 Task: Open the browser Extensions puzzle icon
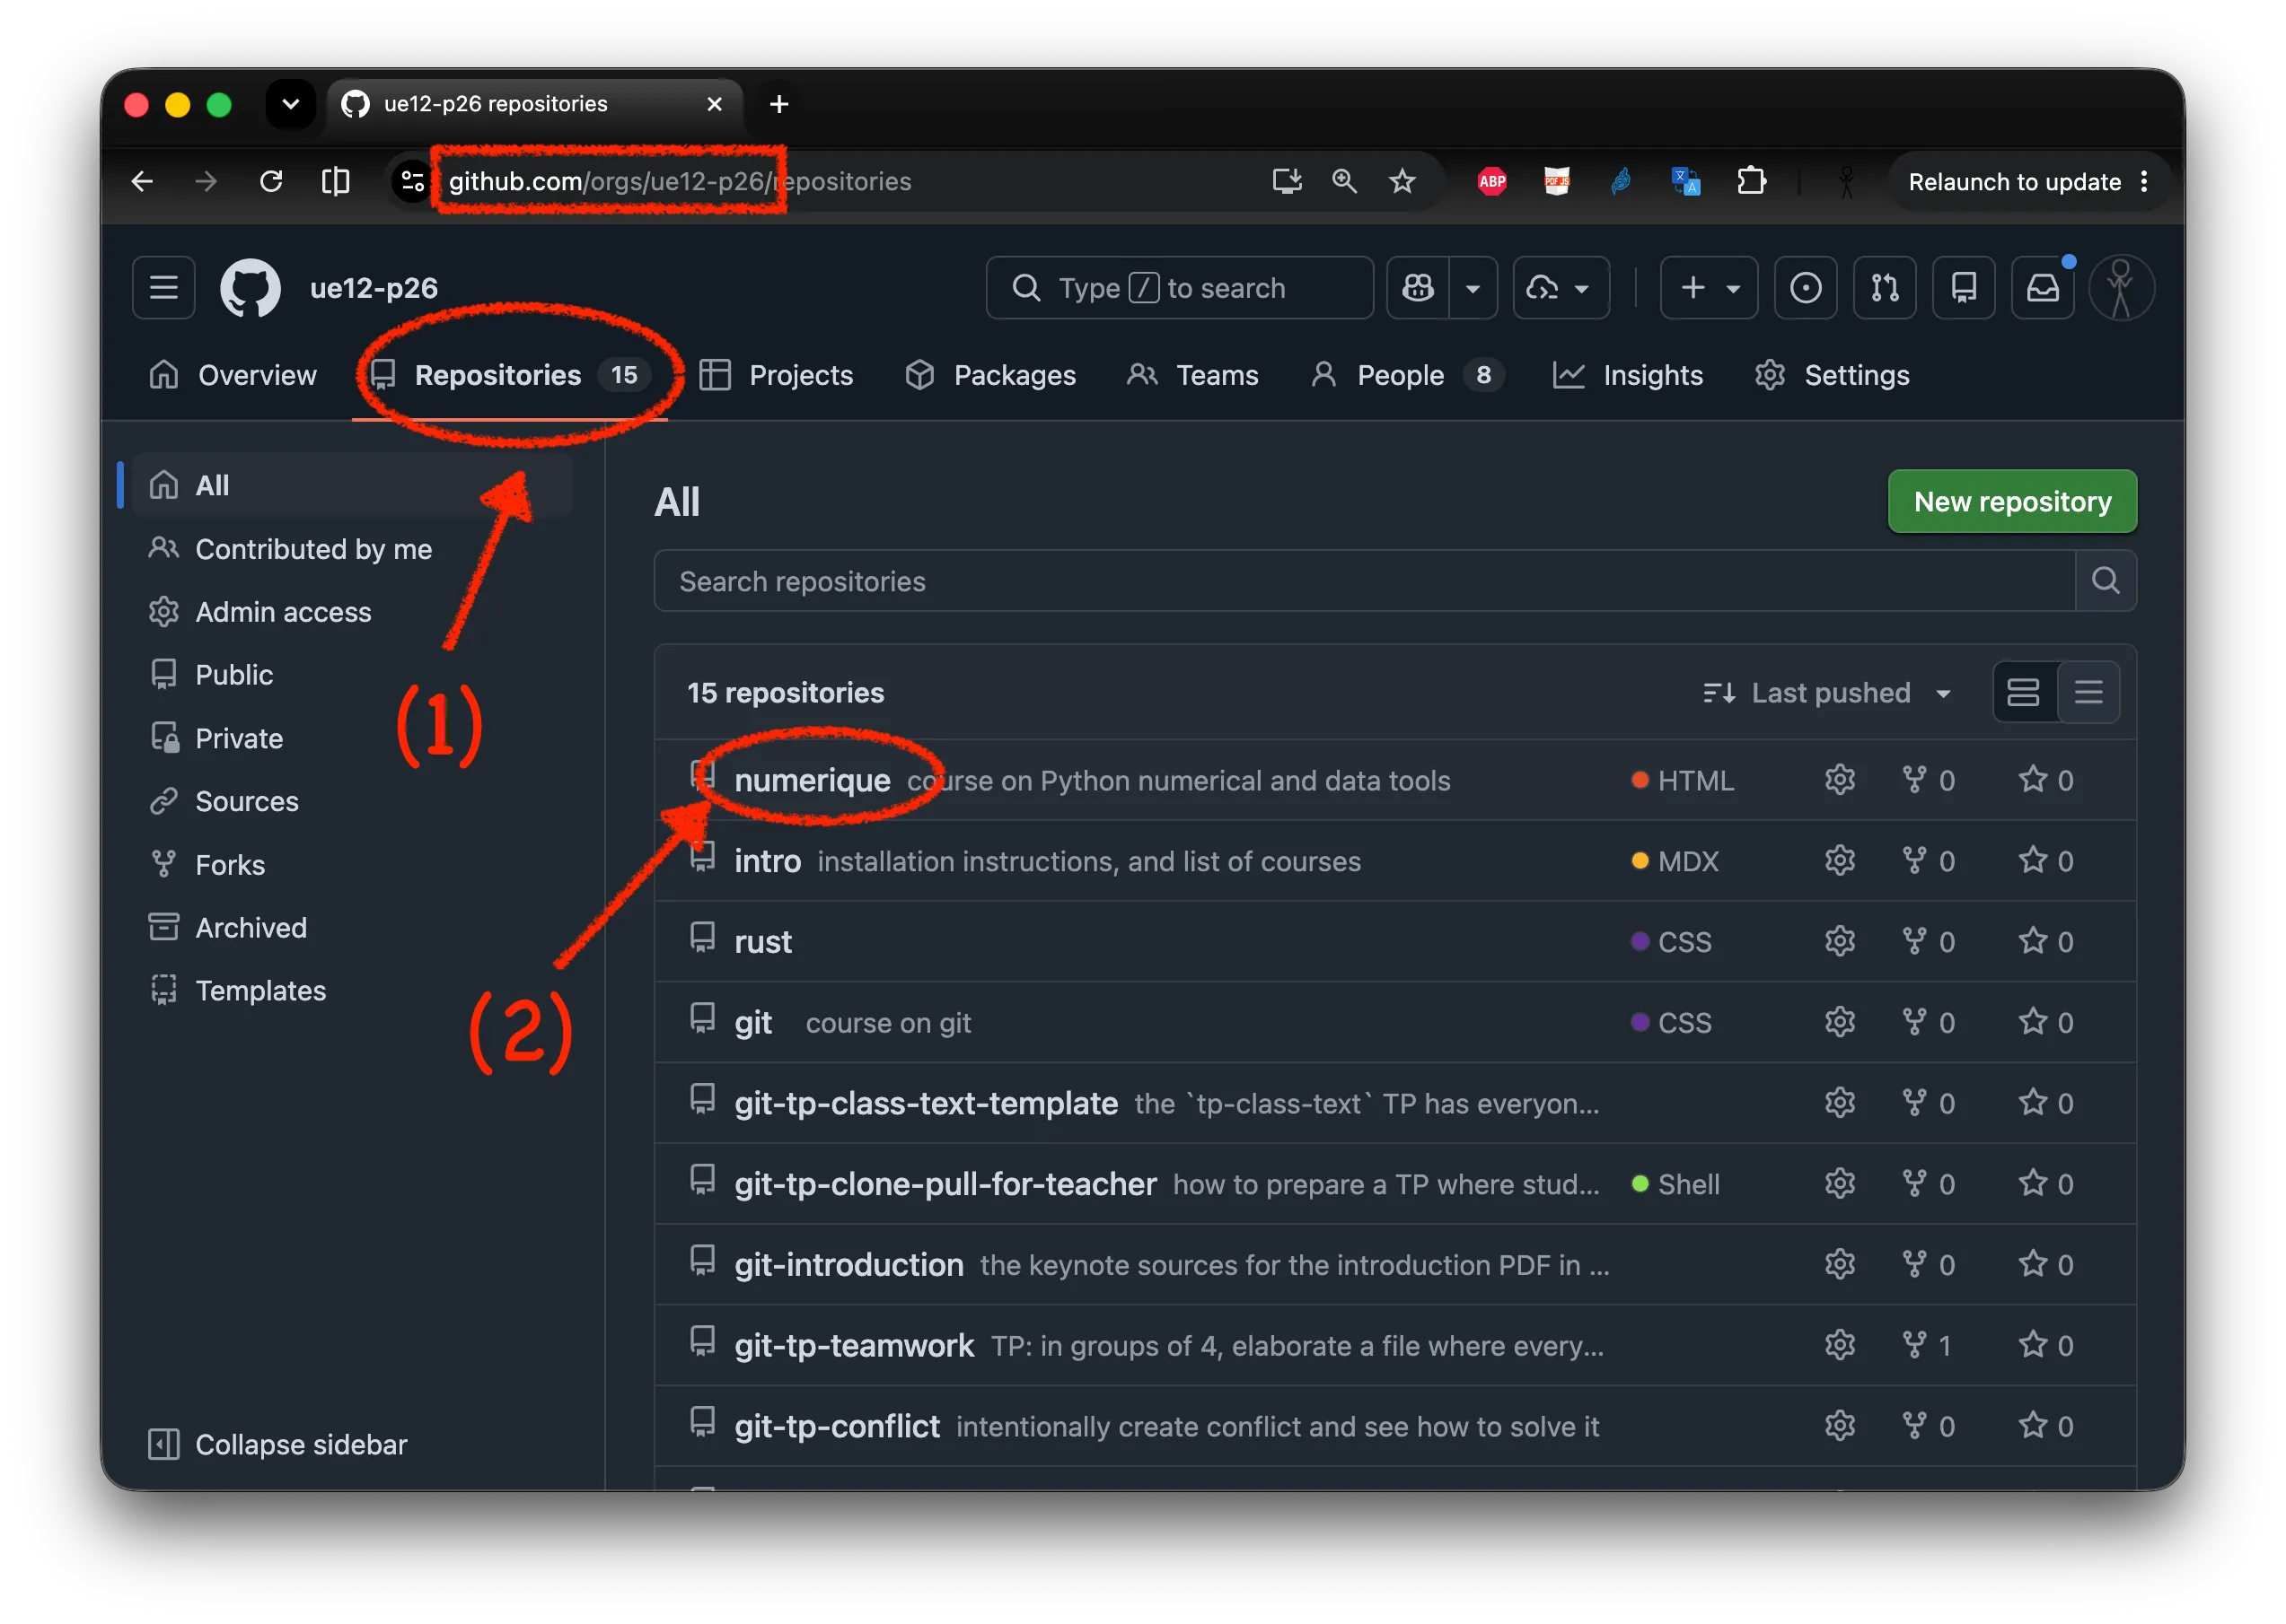point(1751,181)
